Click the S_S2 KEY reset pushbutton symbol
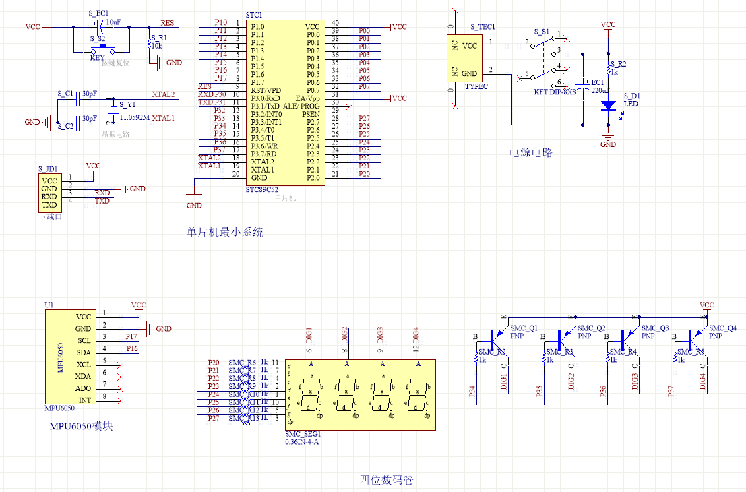746x492 pixels. tap(102, 50)
